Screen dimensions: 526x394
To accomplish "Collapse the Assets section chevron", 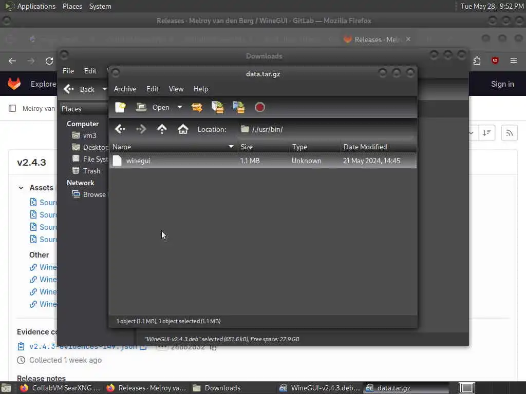I will [21, 188].
